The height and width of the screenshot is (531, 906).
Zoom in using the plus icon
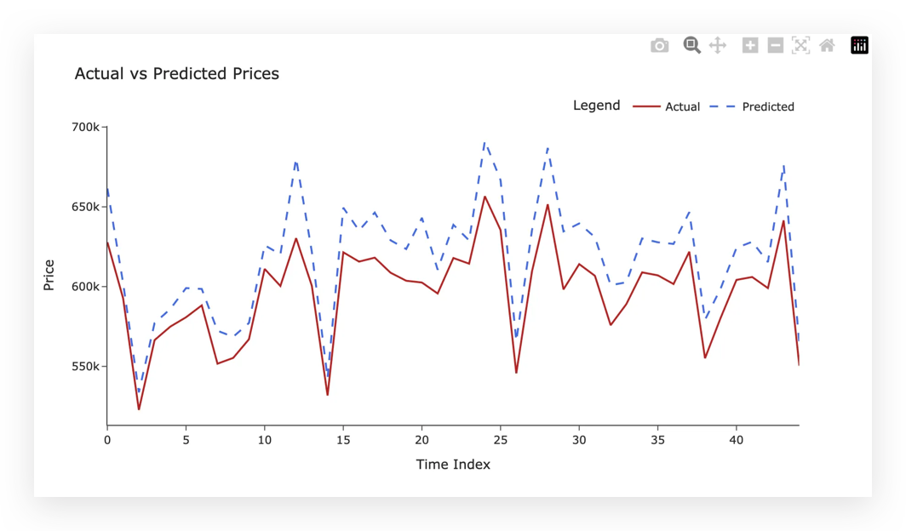(749, 45)
